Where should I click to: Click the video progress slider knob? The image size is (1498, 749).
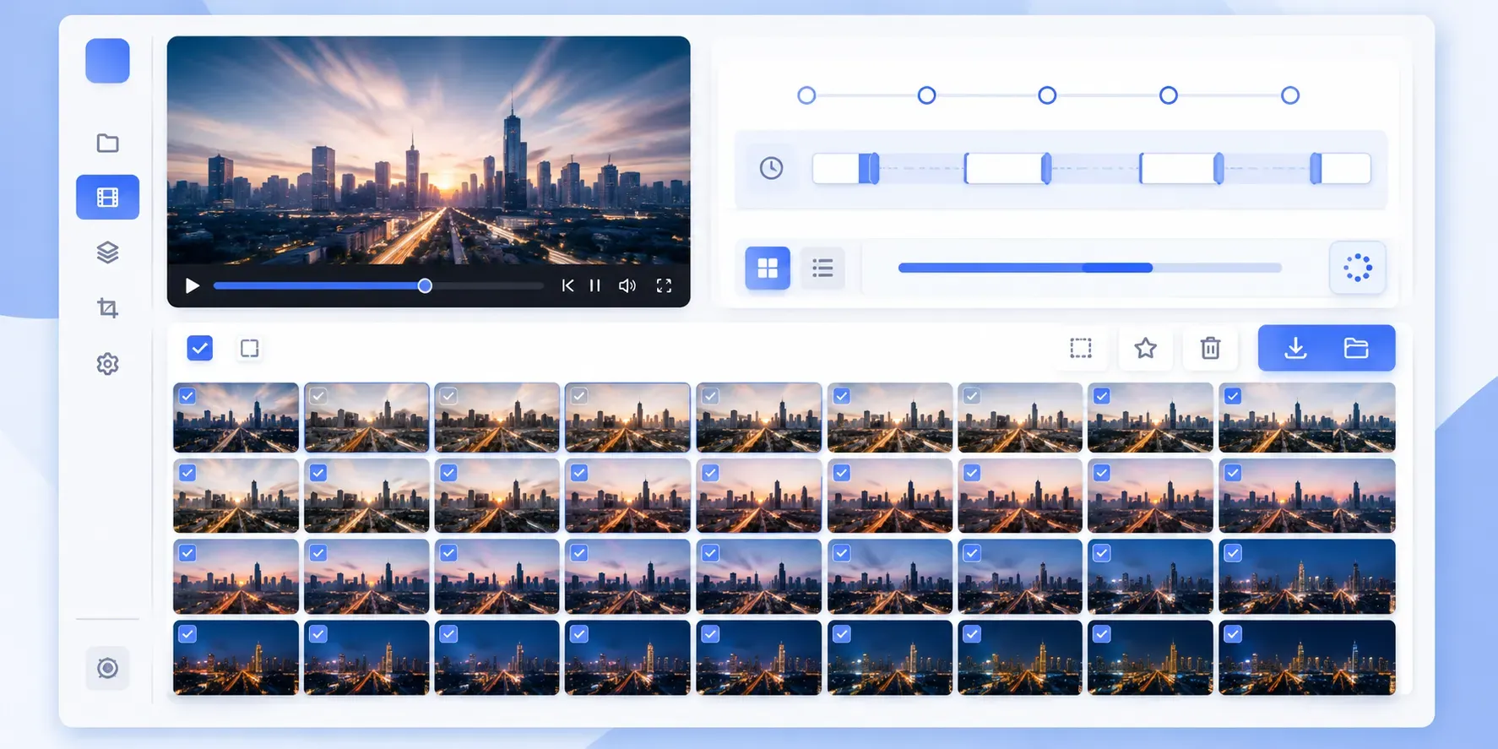point(425,286)
